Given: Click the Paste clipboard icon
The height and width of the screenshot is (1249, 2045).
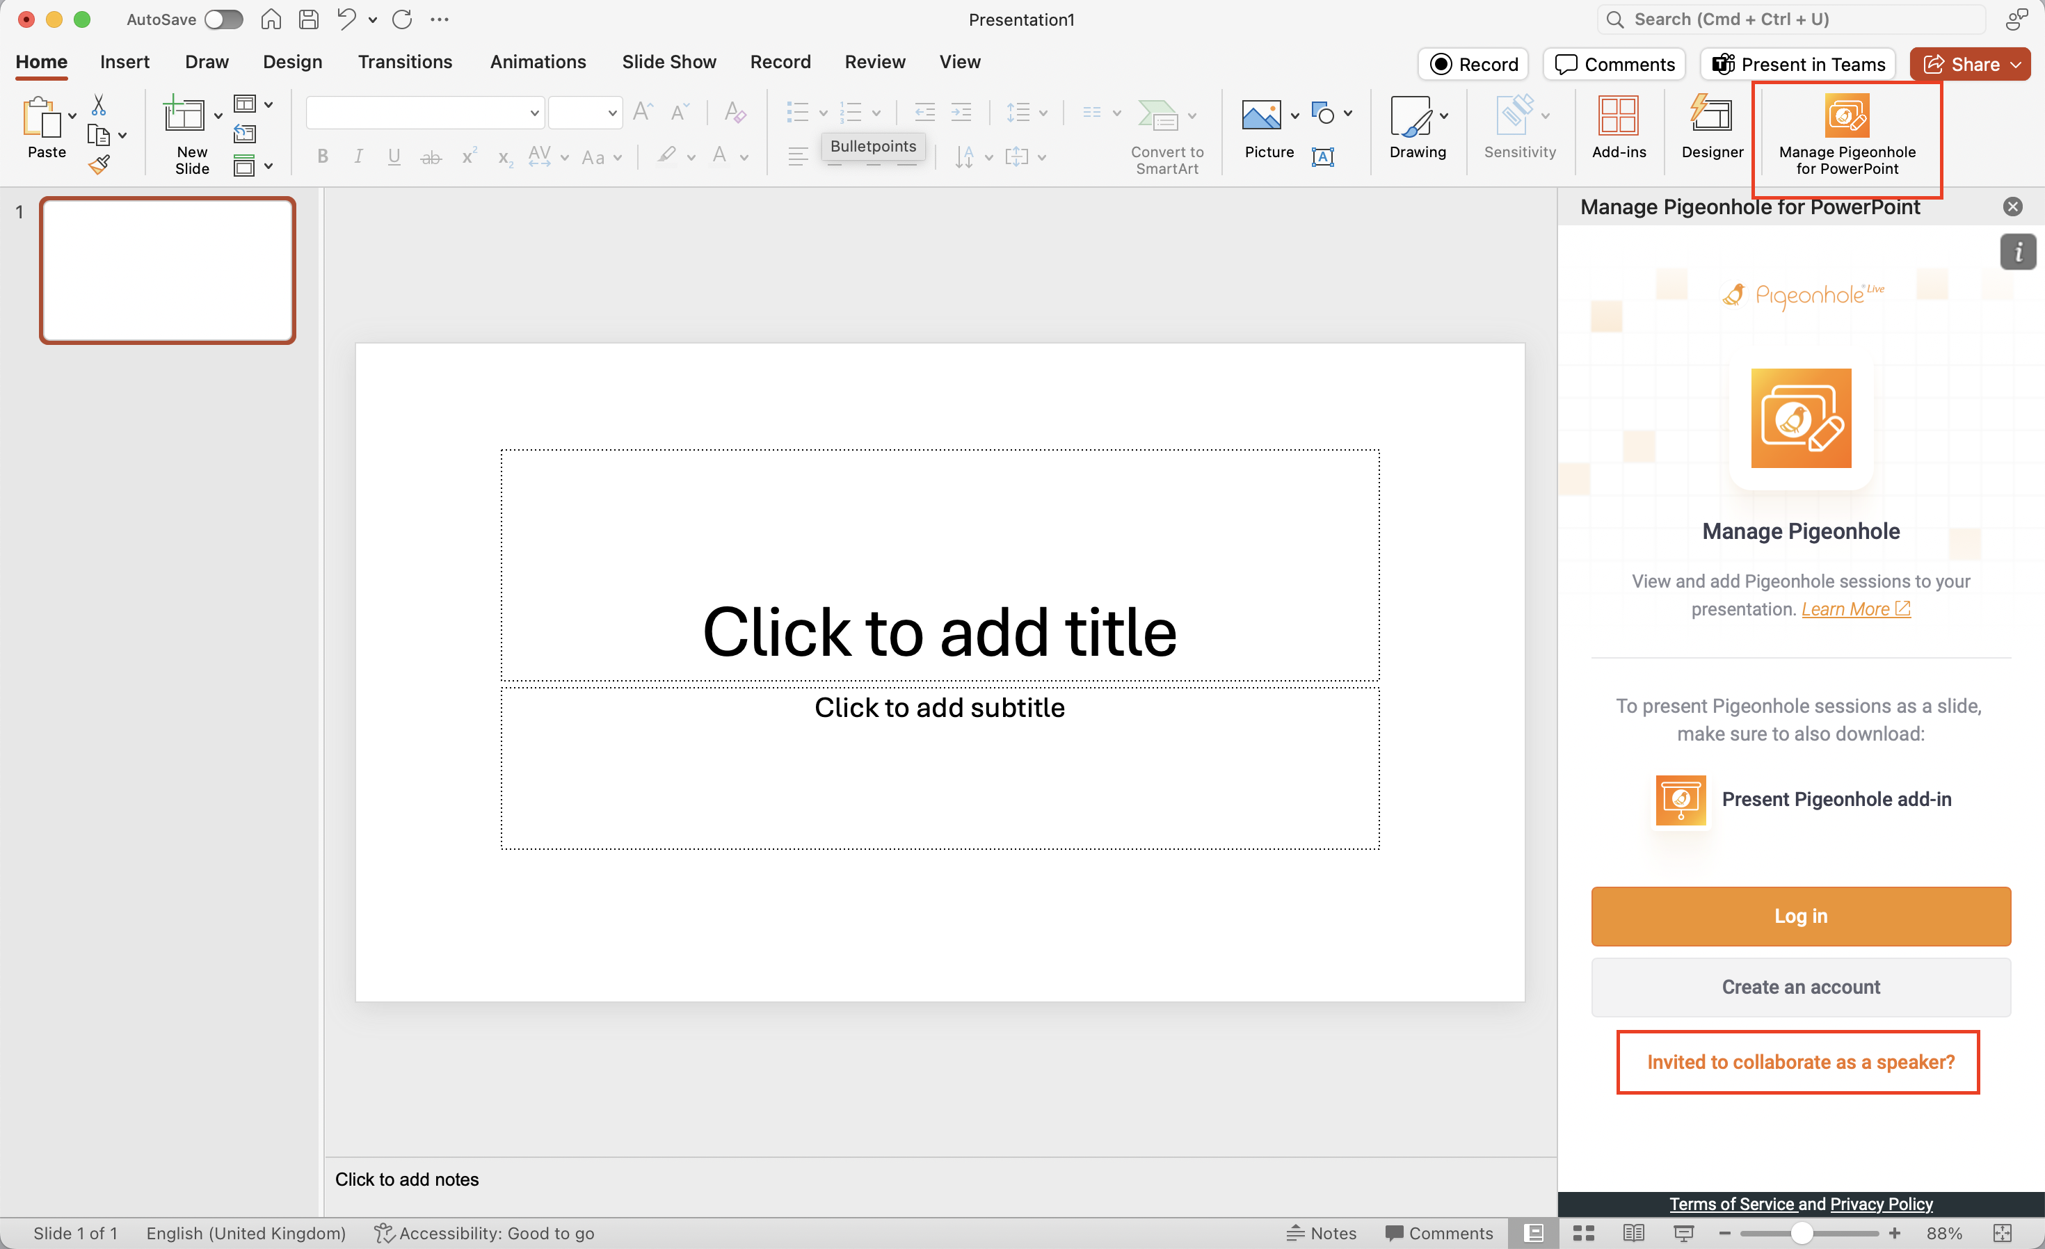Looking at the screenshot, I should [x=42, y=116].
